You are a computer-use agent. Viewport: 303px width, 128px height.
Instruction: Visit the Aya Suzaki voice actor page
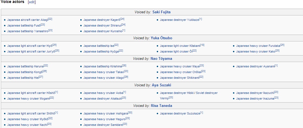[161, 85]
